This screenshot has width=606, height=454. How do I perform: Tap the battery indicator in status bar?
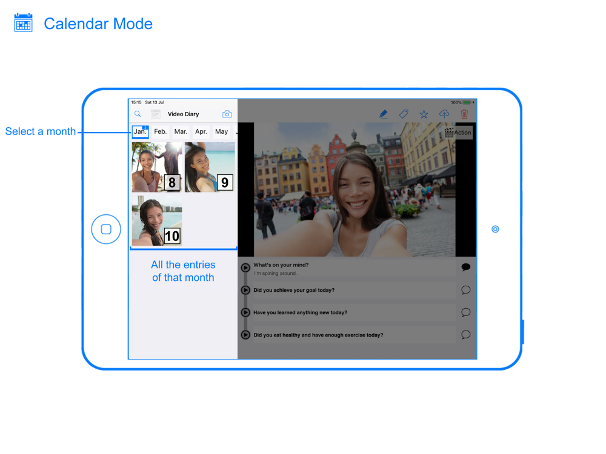(467, 102)
